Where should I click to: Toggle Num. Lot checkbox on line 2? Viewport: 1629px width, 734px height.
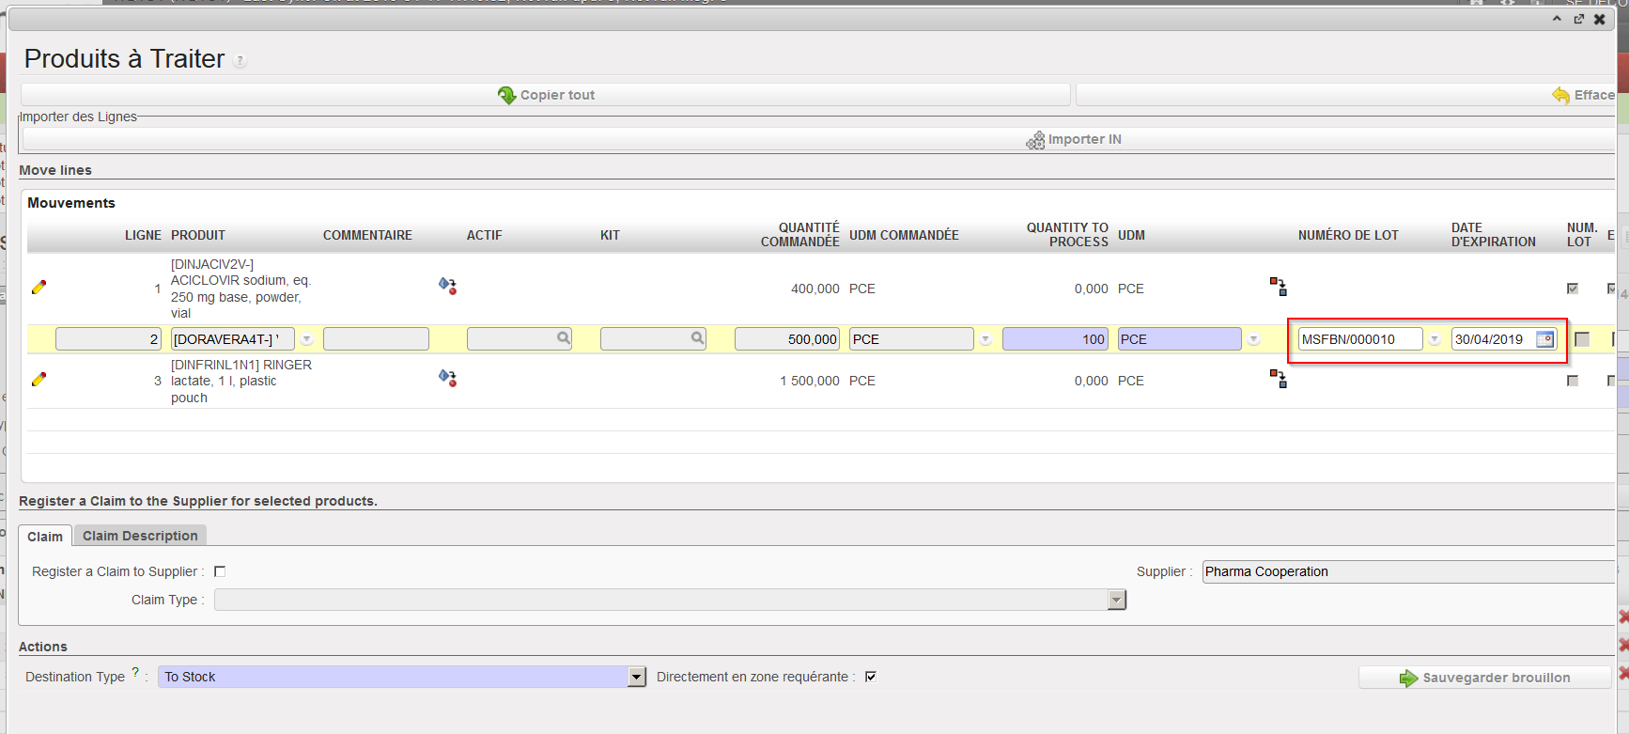click(1582, 339)
